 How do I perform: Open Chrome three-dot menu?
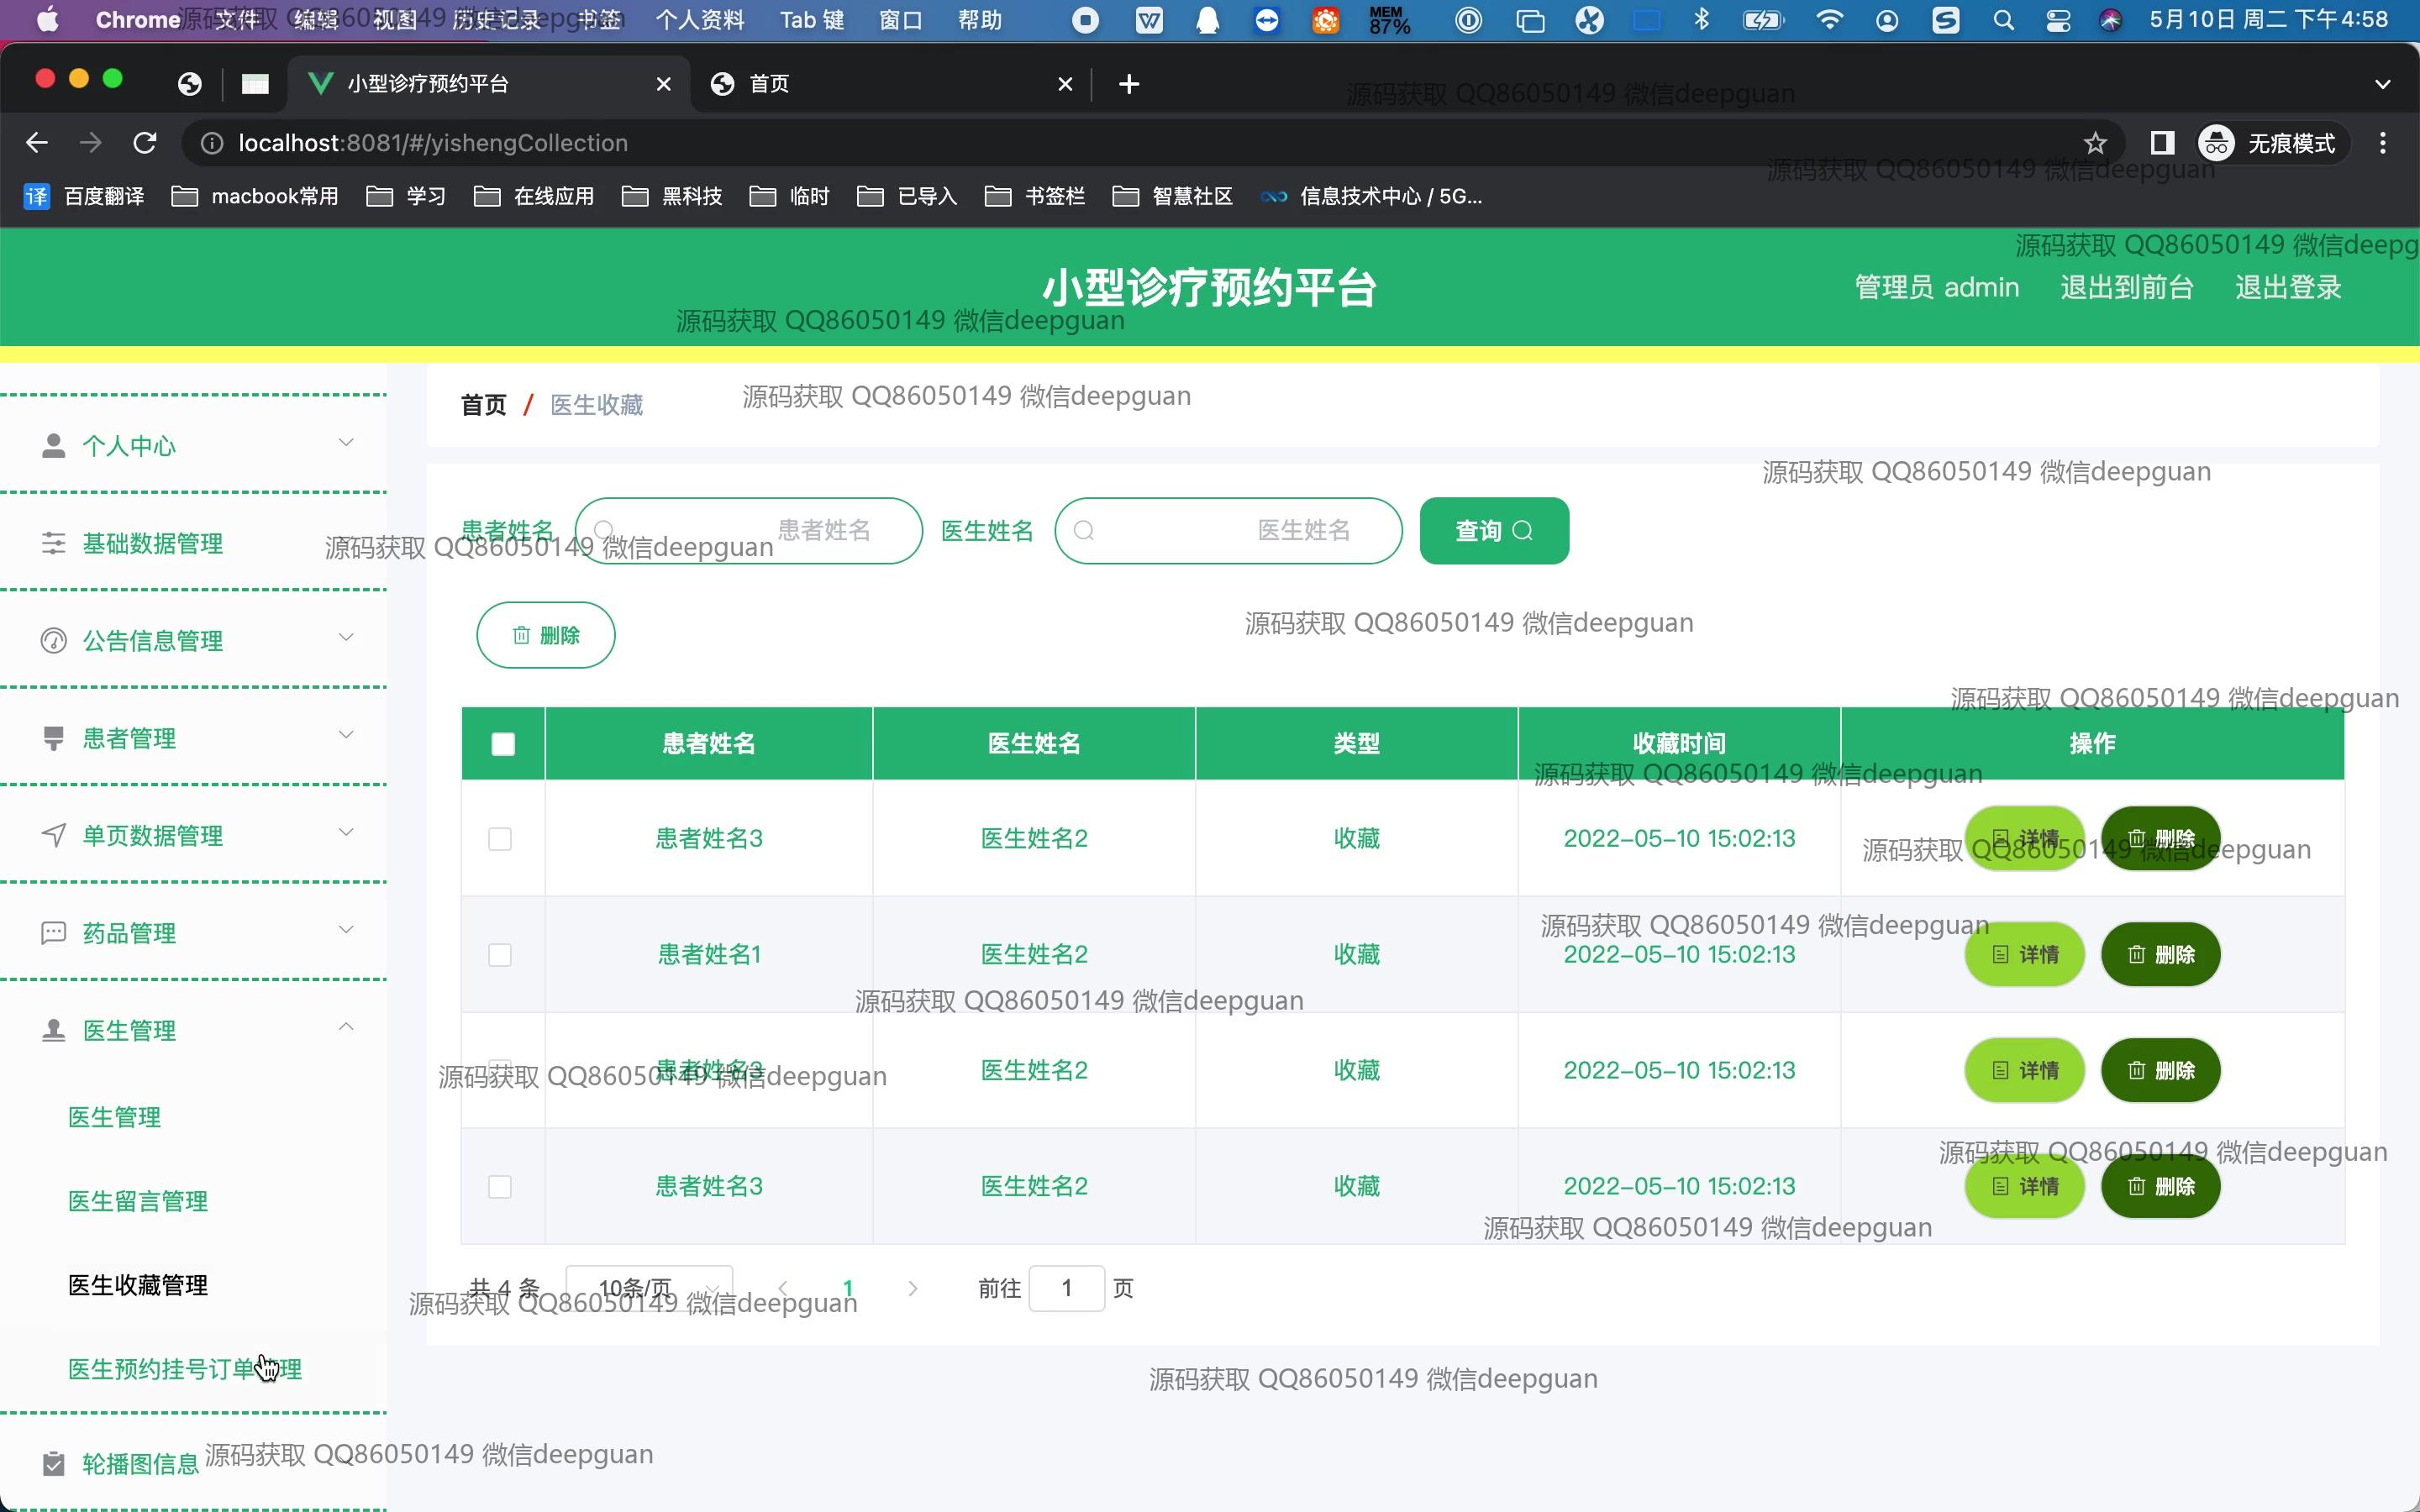click(2382, 143)
